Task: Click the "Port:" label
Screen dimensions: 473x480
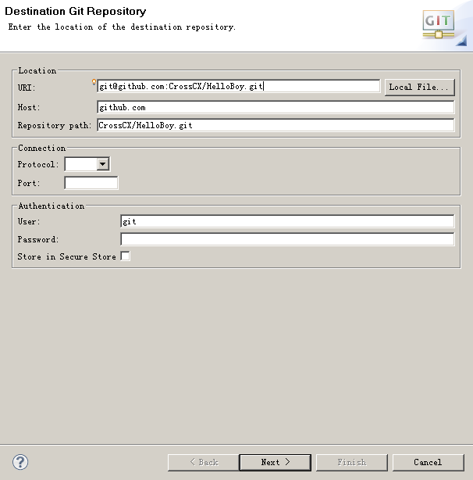Action: (x=29, y=184)
